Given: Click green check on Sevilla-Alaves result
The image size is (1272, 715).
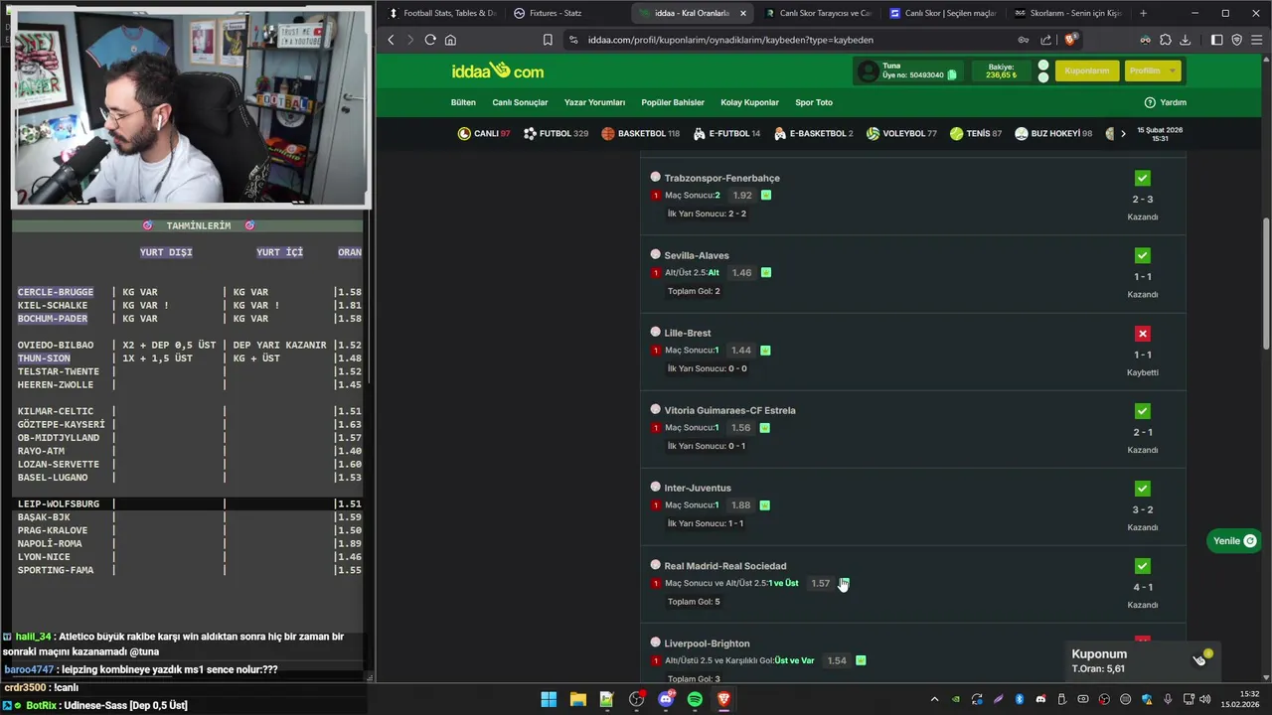Looking at the screenshot, I should pos(1143,255).
